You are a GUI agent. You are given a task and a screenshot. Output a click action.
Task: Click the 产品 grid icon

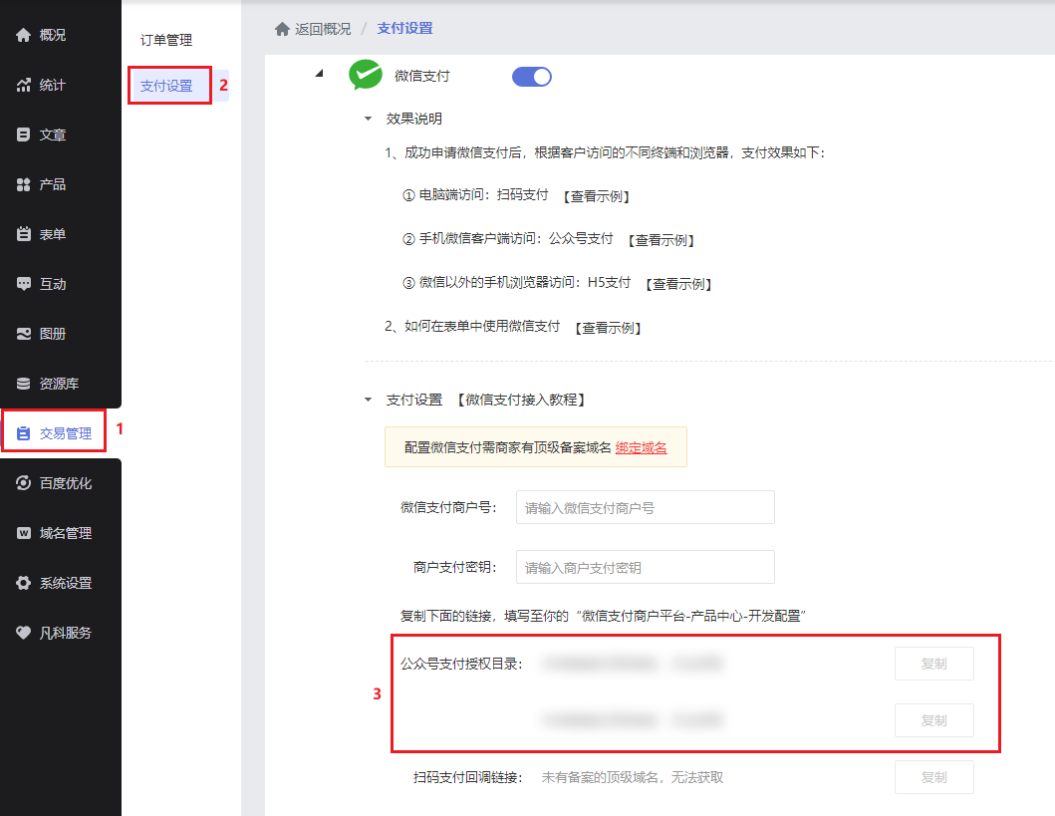(24, 184)
